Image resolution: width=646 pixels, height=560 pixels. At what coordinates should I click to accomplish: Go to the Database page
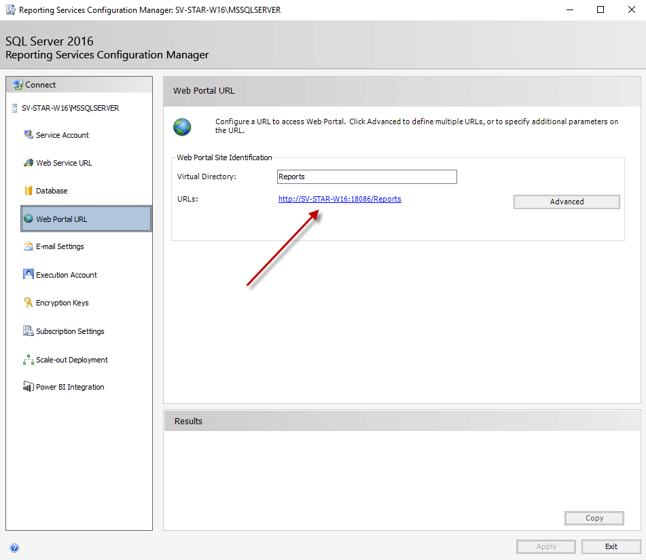tap(52, 191)
